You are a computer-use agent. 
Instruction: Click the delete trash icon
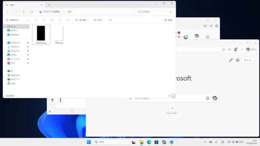68,20
